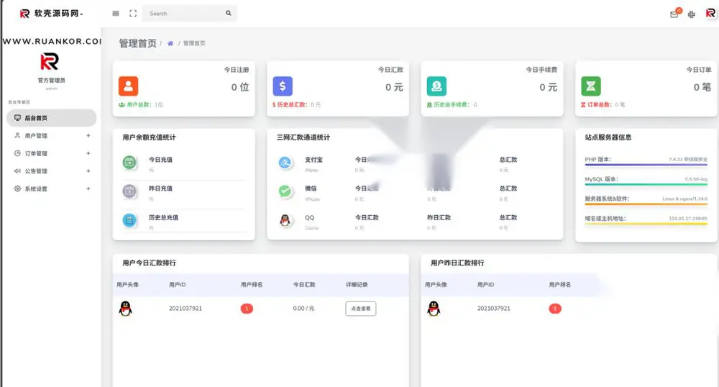This screenshot has width=719, height=387.
Task: Toggle the sidebar hamburger menu icon
Action: point(116,14)
